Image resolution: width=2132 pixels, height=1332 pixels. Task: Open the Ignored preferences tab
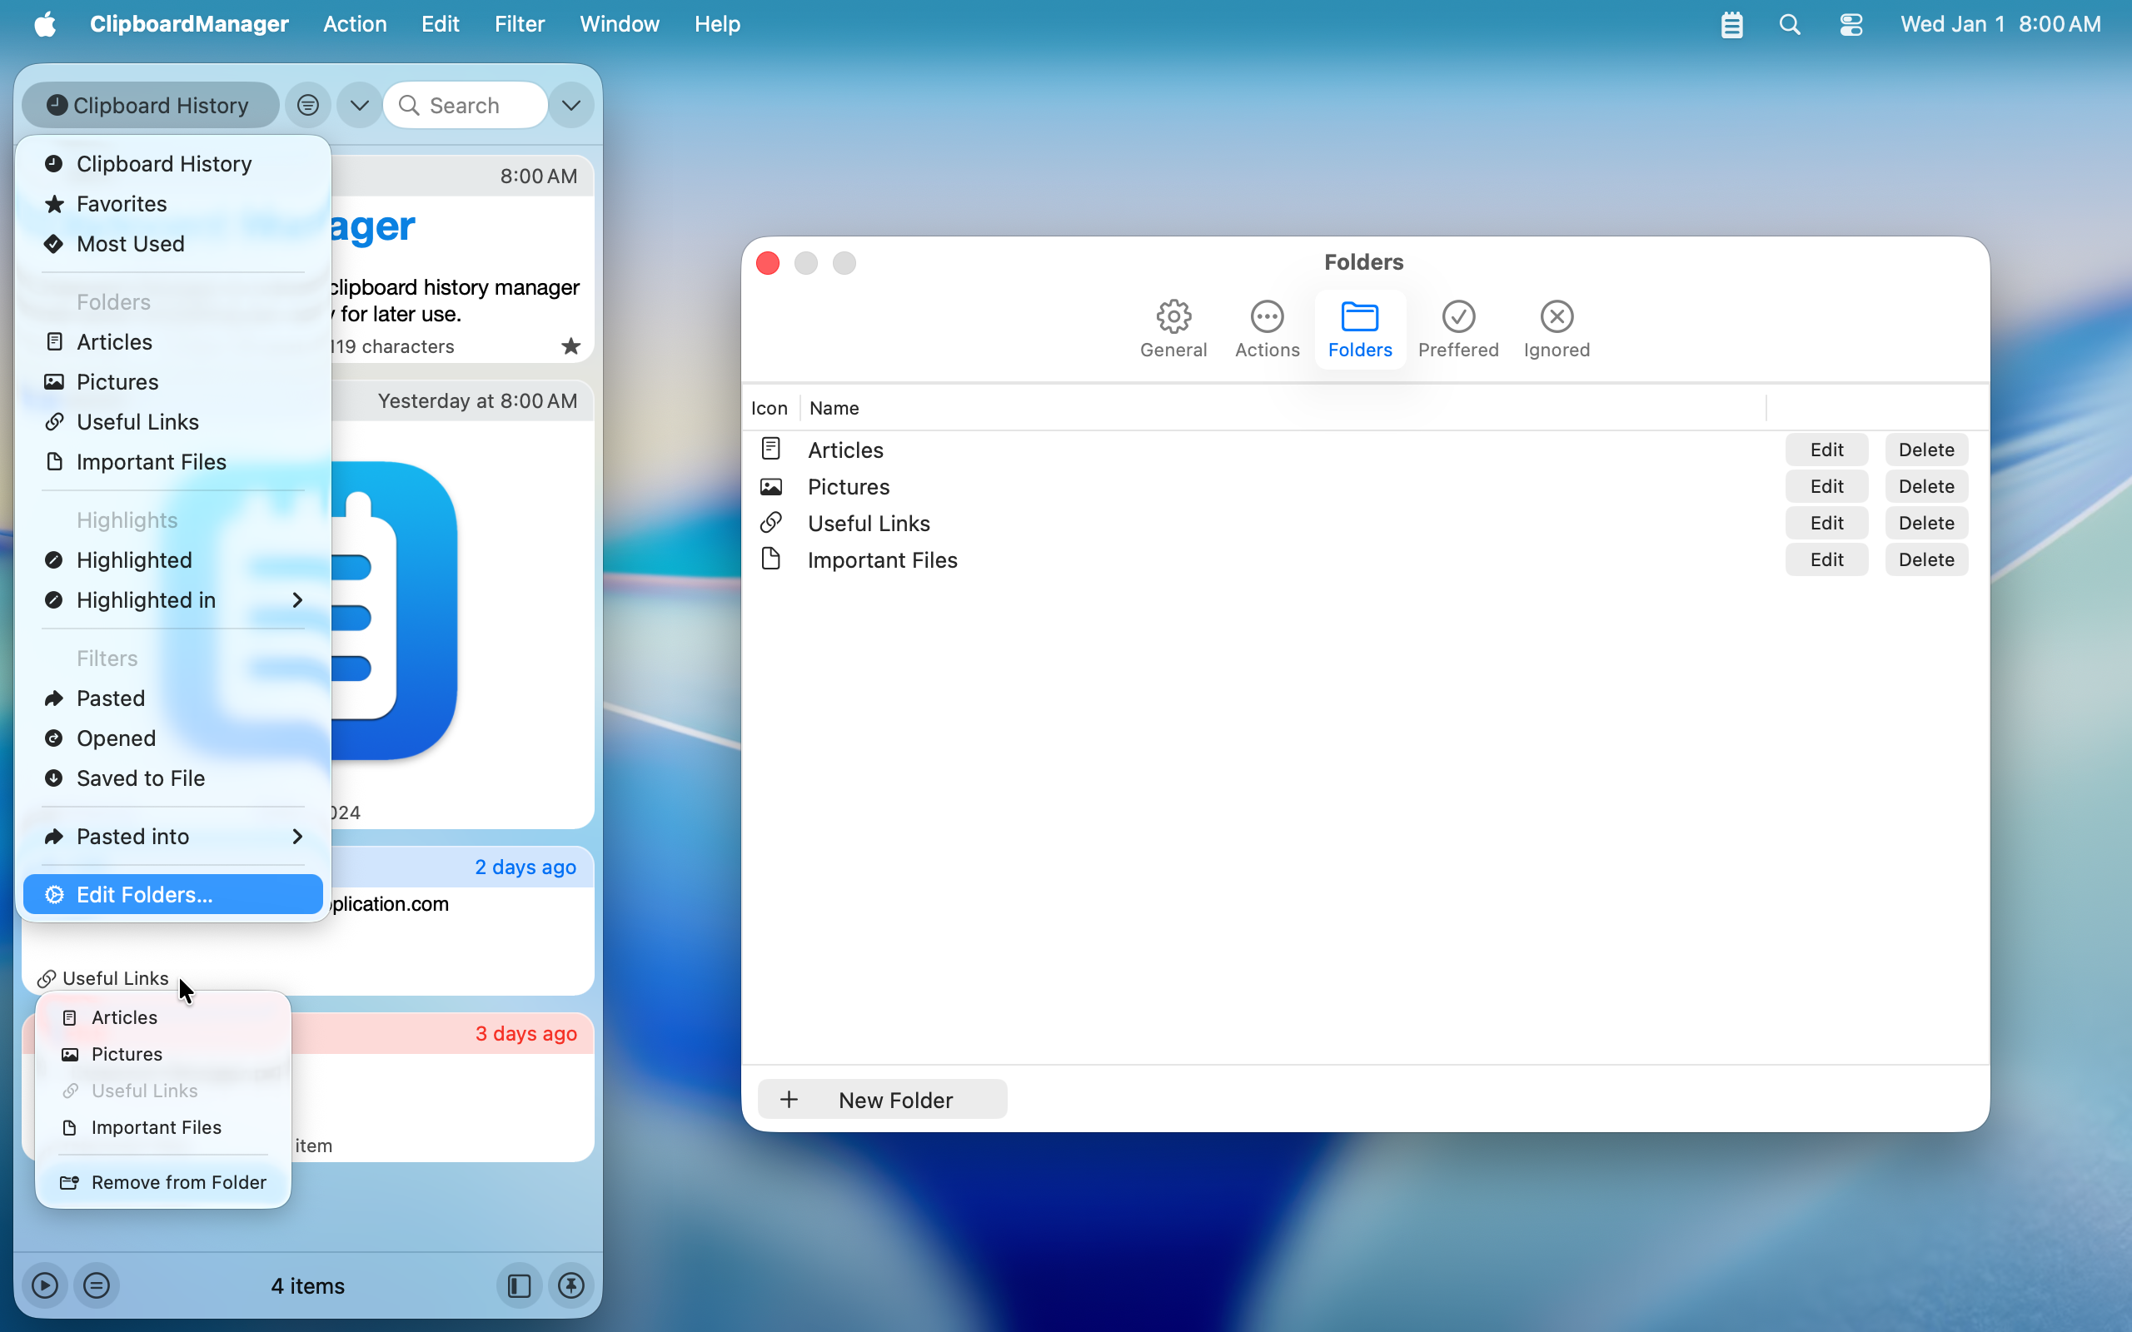pyautogui.click(x=1556, y=330)
